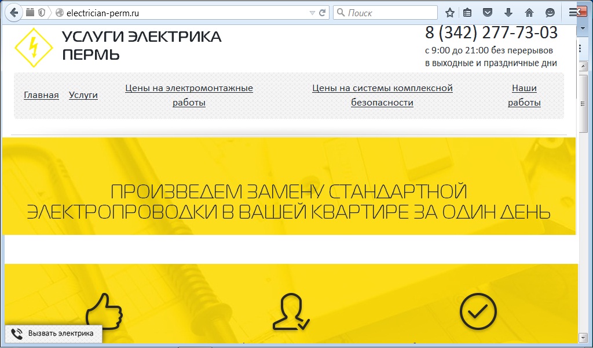Open Цены на системы комплексной безопасности page
Viewport: 593px width, 348px height.
pyautogui.click(x=382, y=95)
